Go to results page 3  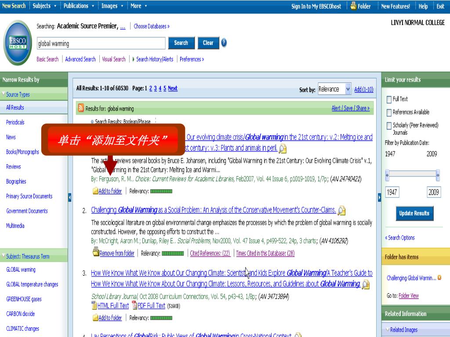tap(155, 88)
